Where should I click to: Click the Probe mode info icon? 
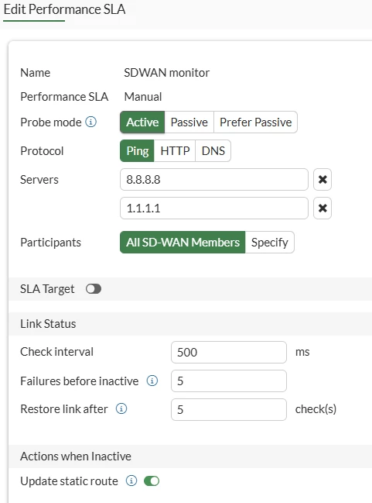click(x=91, y=122)
